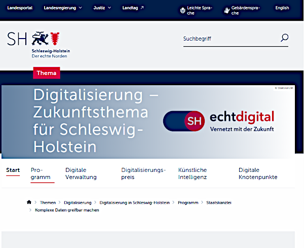304x248 pixels.
Task: Select the Digitalisierungspreis tab
Action: 143,173
